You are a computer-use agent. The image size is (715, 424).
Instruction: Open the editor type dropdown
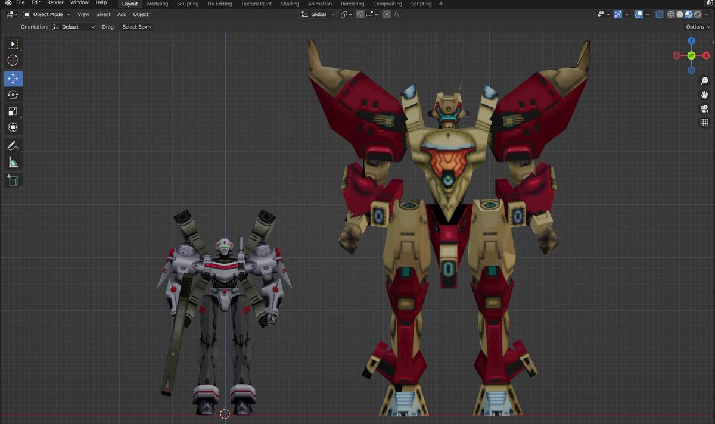click(11, 14)
